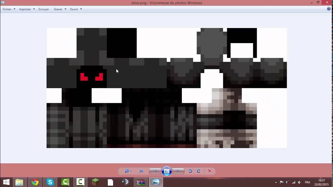Open the network signal tray icon

click(x=294, y=182)
